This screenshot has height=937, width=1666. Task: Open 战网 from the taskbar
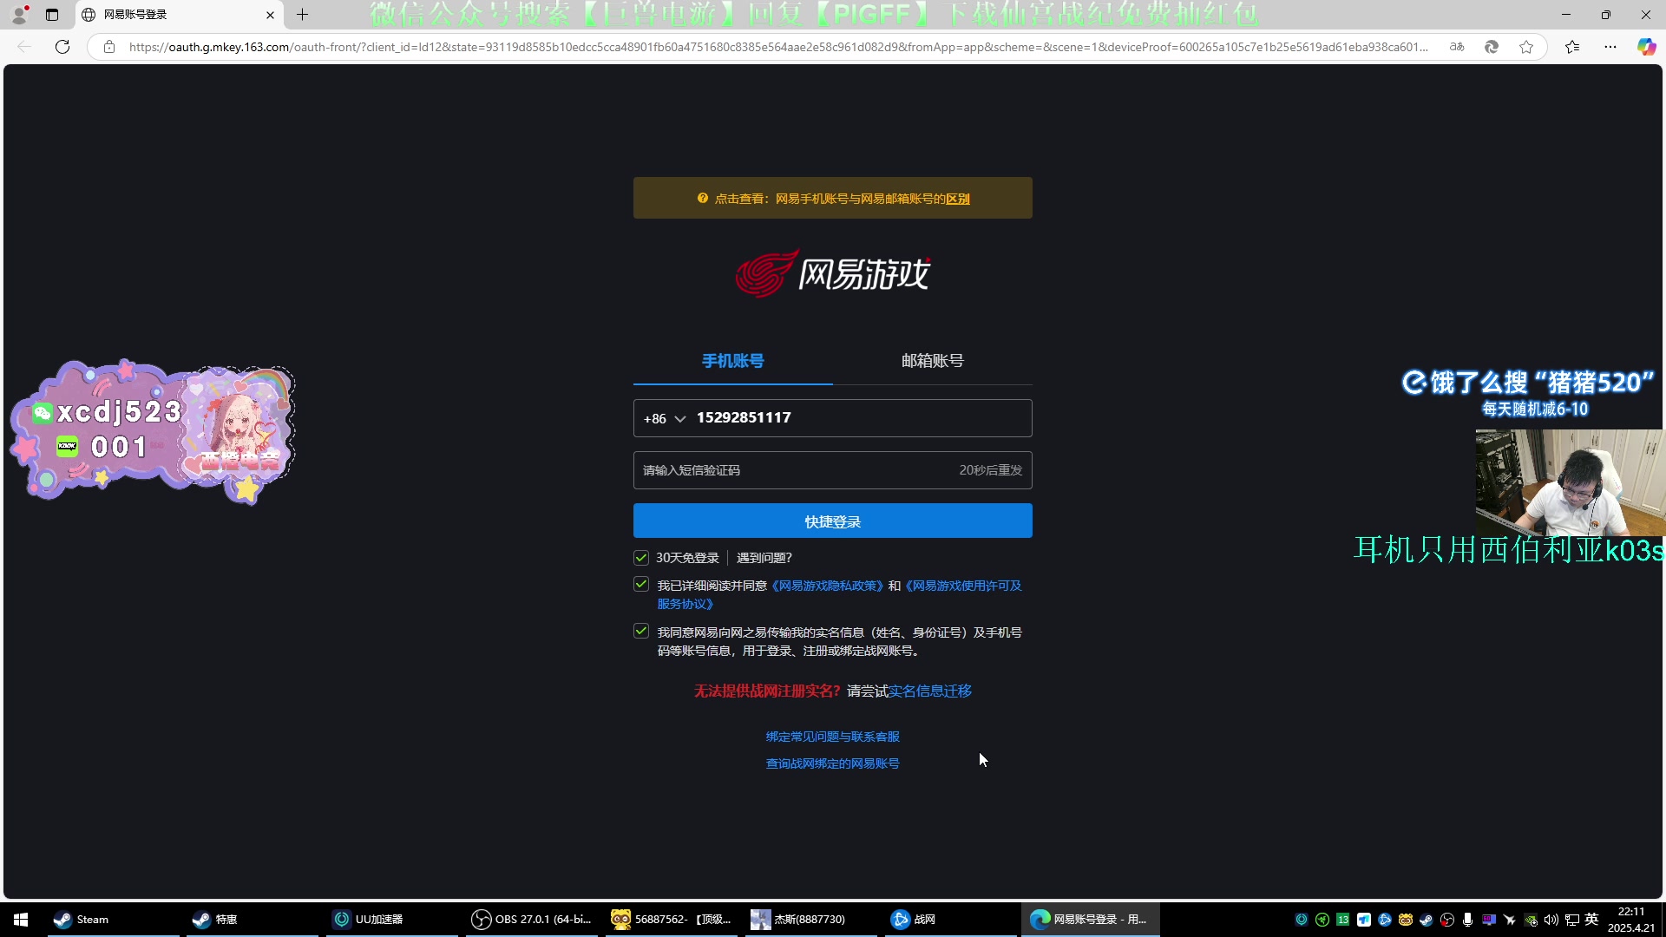click(951, 920)
